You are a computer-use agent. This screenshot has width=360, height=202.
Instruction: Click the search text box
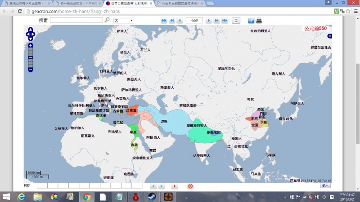pyautogui.click(x=76, y=20)
